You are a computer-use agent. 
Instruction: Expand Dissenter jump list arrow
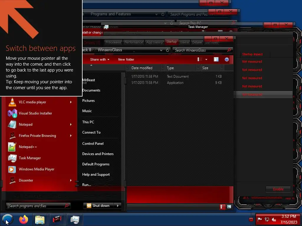click(x=71, y=180)
